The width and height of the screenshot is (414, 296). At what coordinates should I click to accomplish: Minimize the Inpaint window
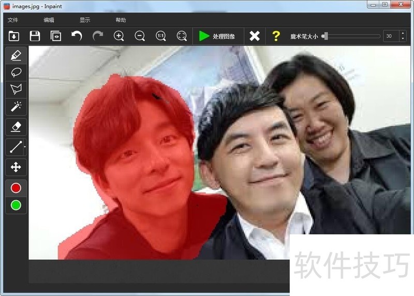coord(373,5)
